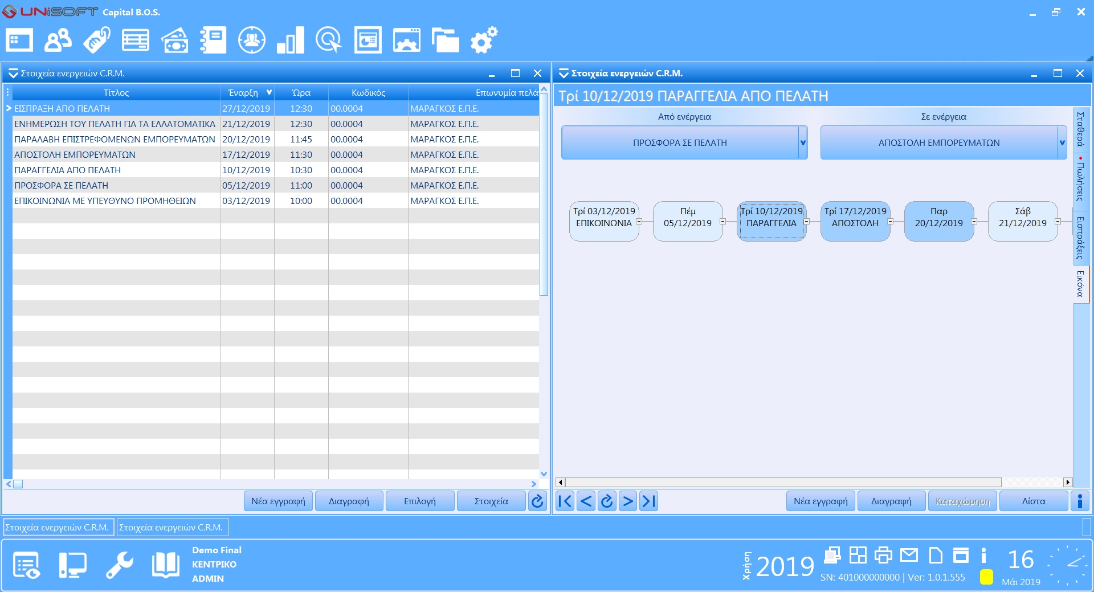Open the left C.R.M. window title menu chevron

coord(13,74)
